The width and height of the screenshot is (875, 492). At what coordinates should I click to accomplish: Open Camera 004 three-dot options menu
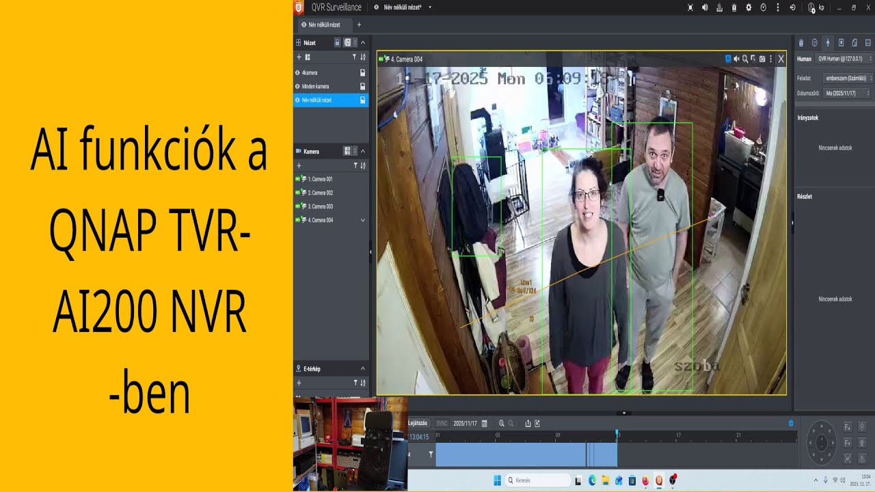pyautogui.click(x=770, y=59)
